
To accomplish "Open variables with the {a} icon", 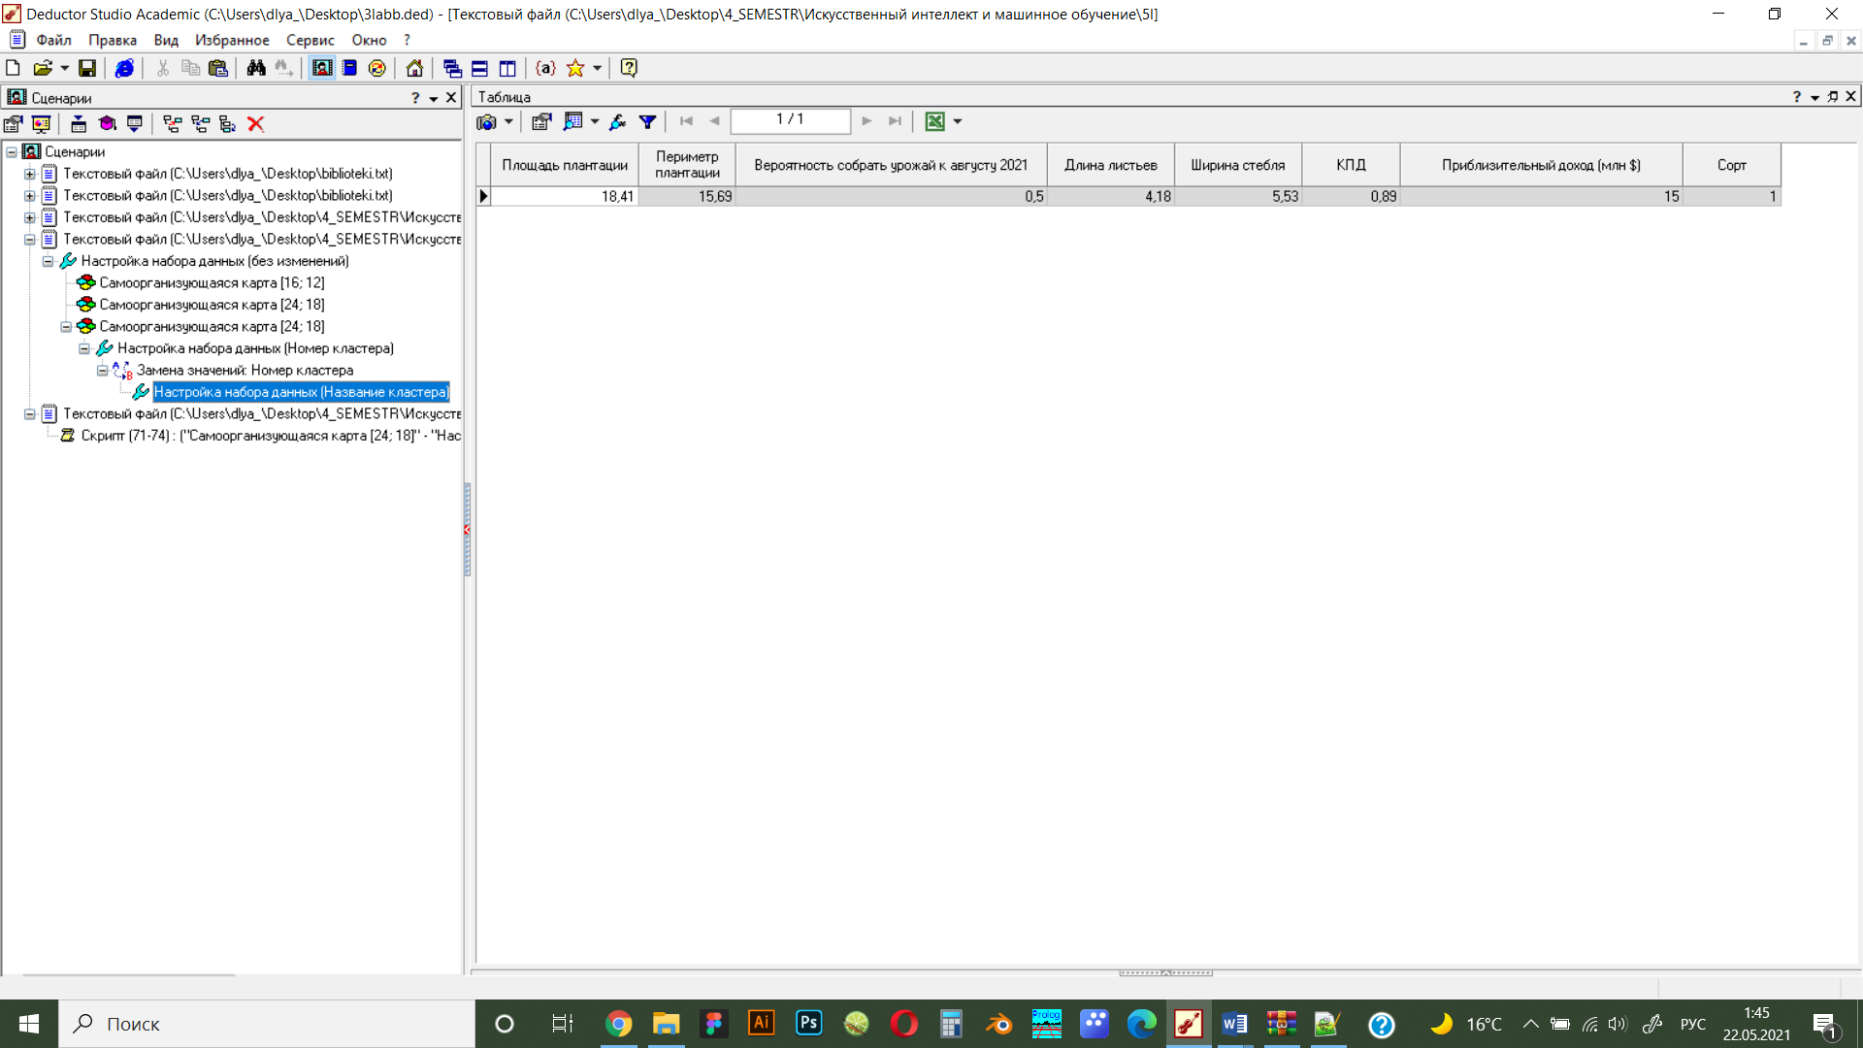I will (545, 68).
